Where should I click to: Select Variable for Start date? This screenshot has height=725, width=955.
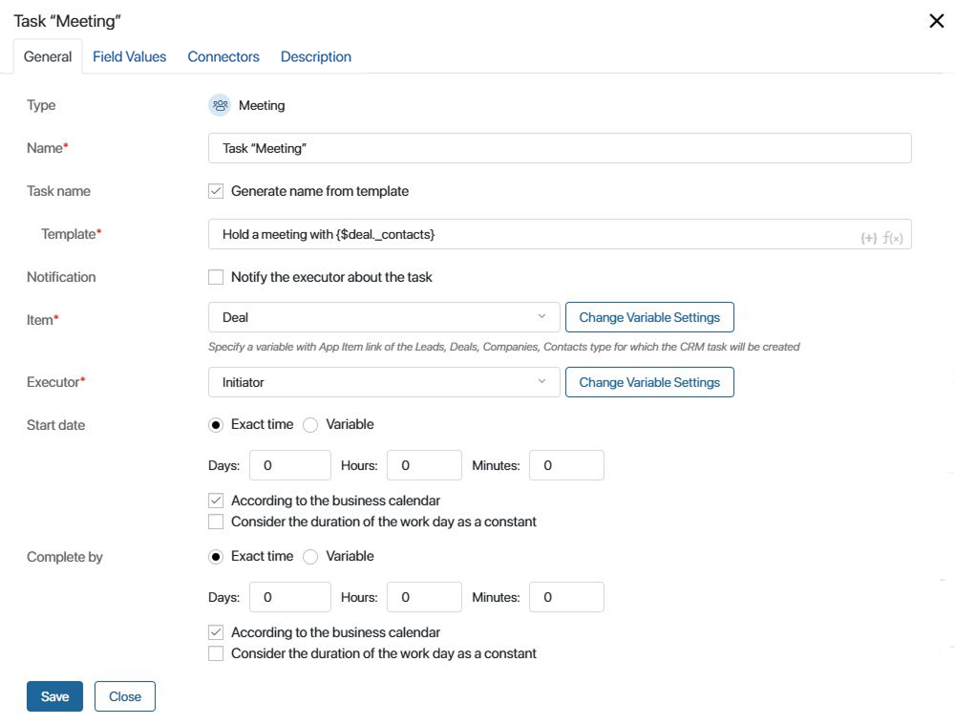[310, 425]
